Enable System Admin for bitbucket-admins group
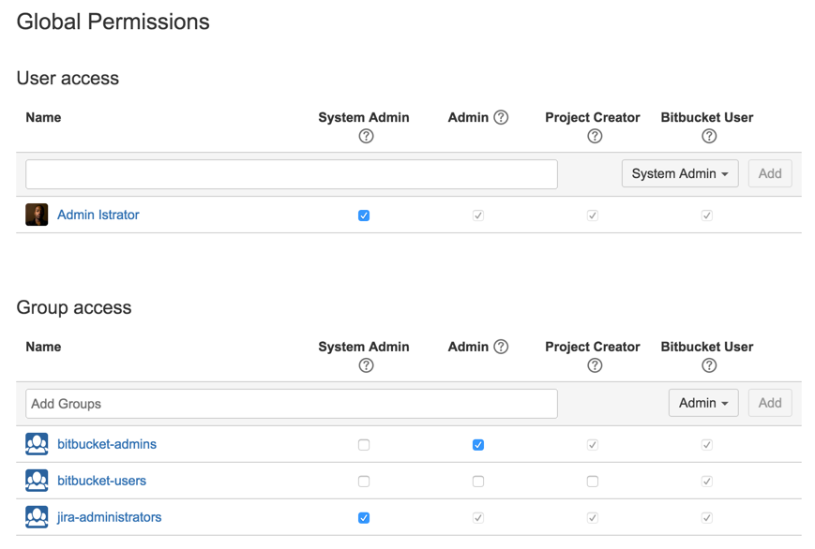 tap(364, 445)
